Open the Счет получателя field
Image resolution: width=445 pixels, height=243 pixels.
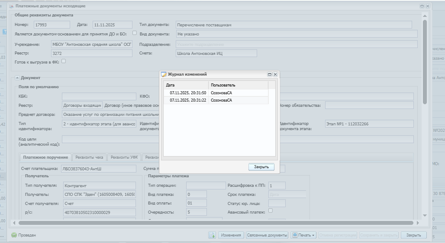click(99, 203)
